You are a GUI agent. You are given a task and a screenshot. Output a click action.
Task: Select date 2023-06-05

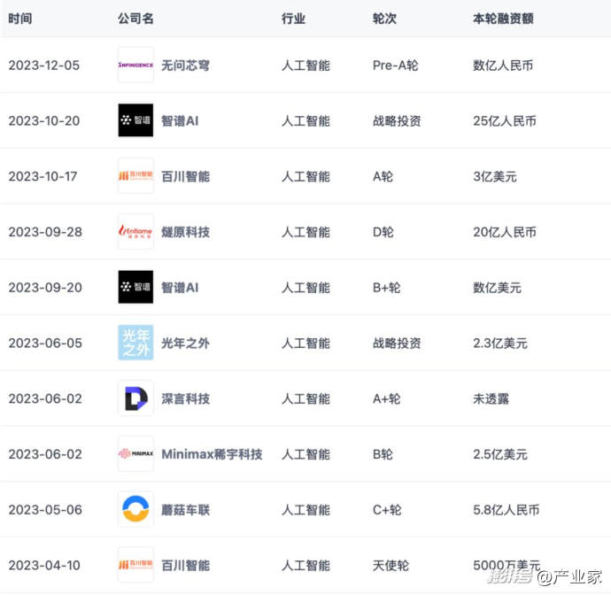[45, 344]
